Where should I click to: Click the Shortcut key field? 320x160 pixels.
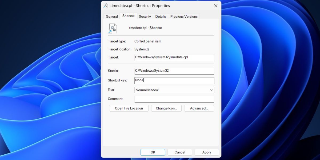[x=174, y=81]
